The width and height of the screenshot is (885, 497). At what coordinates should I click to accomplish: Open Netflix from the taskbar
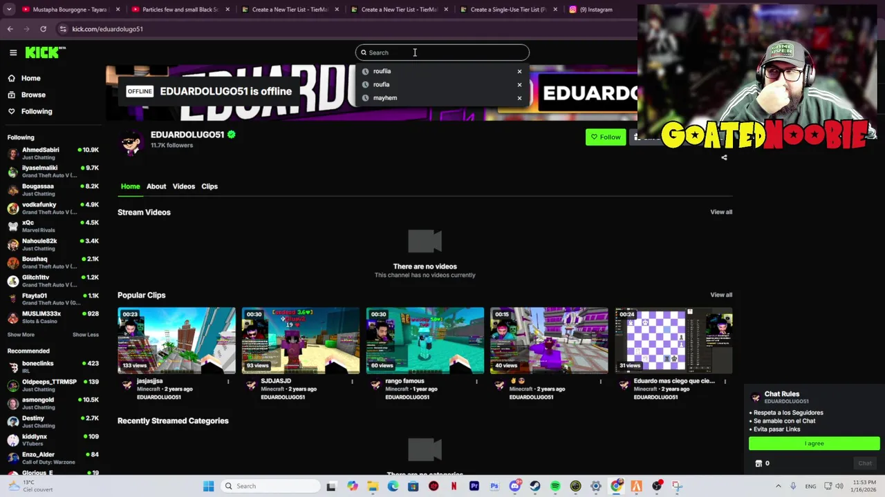tap(454, 486)
